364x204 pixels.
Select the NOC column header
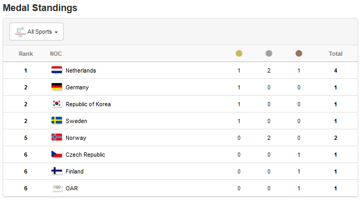pyautogui.click(x=56, y=54)
